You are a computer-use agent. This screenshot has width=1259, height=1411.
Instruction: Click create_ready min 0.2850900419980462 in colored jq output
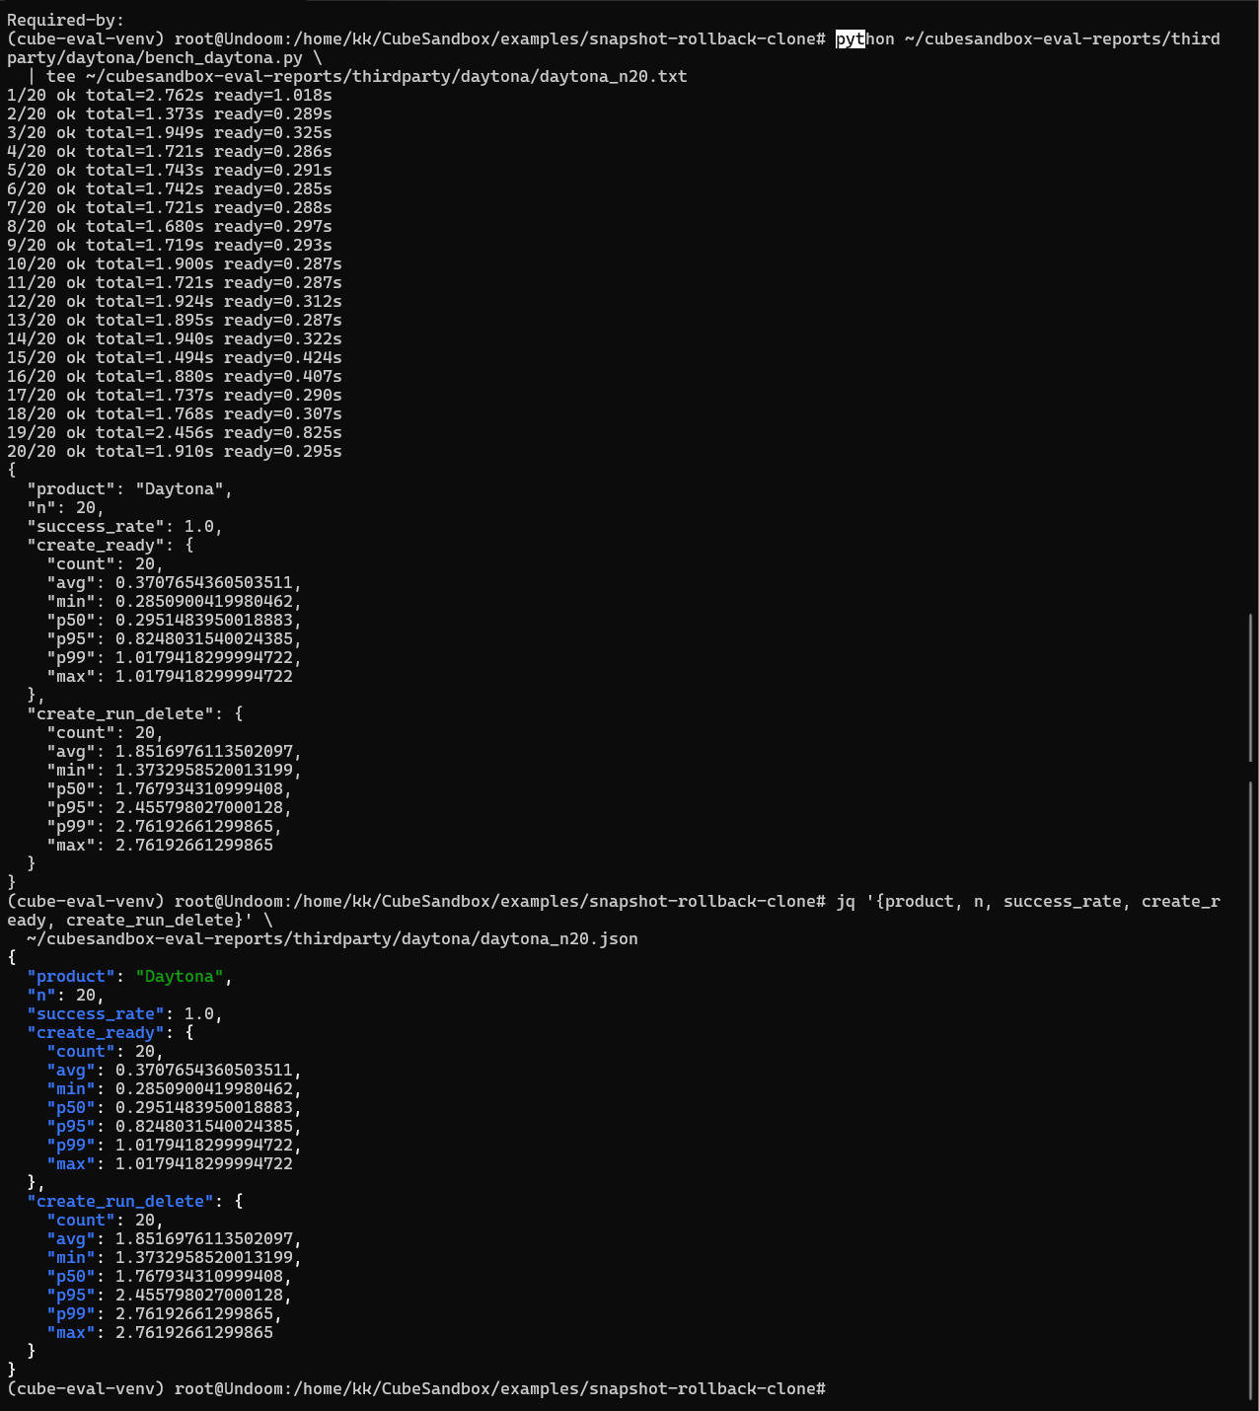(x=175, y=1088)
